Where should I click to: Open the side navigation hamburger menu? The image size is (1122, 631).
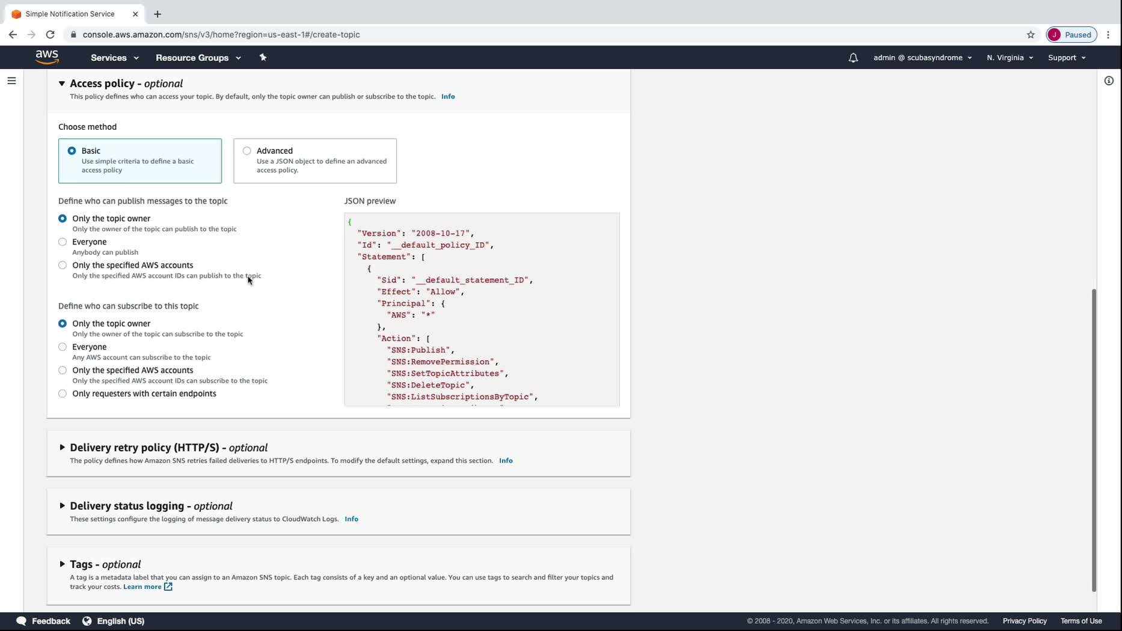[x=11, y=81]
